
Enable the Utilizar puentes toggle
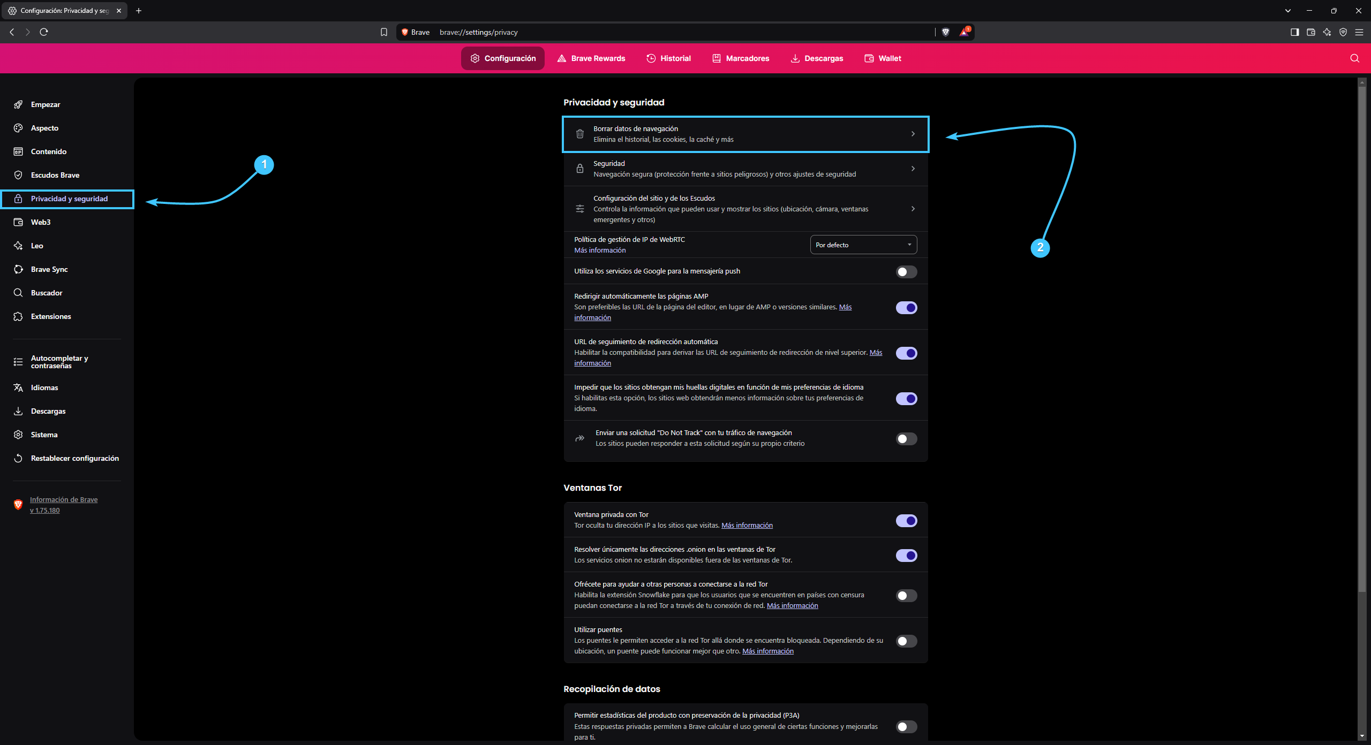point(906,641)
